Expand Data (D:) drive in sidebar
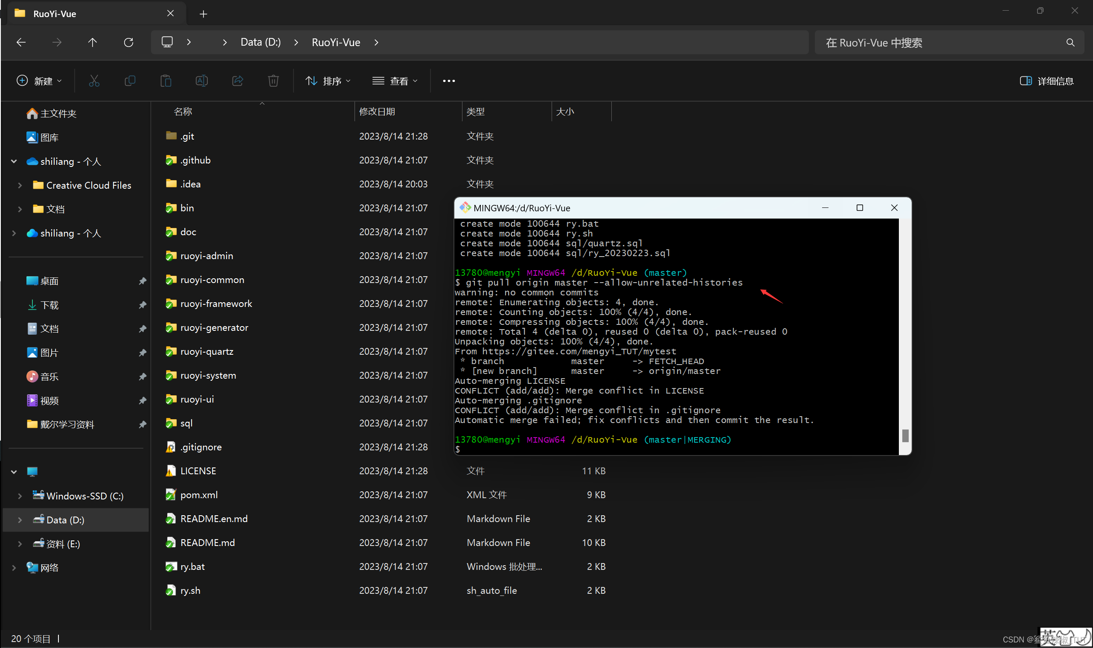Viewport: 1093px width, 648px height. click(x=20, y=520)
